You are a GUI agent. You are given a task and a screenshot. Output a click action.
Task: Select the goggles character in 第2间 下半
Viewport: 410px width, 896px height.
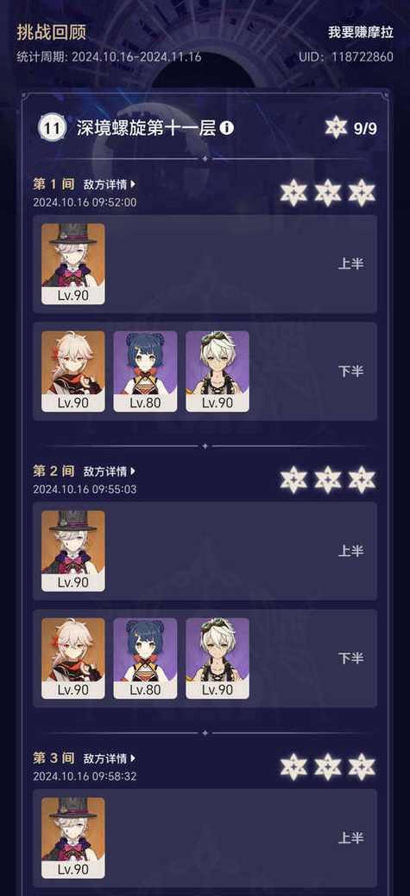coord(218,658)
